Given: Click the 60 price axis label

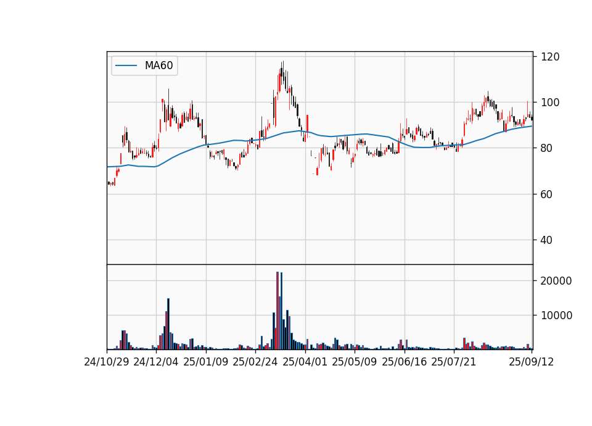Looking at the screenshot, I should (547, 194).
